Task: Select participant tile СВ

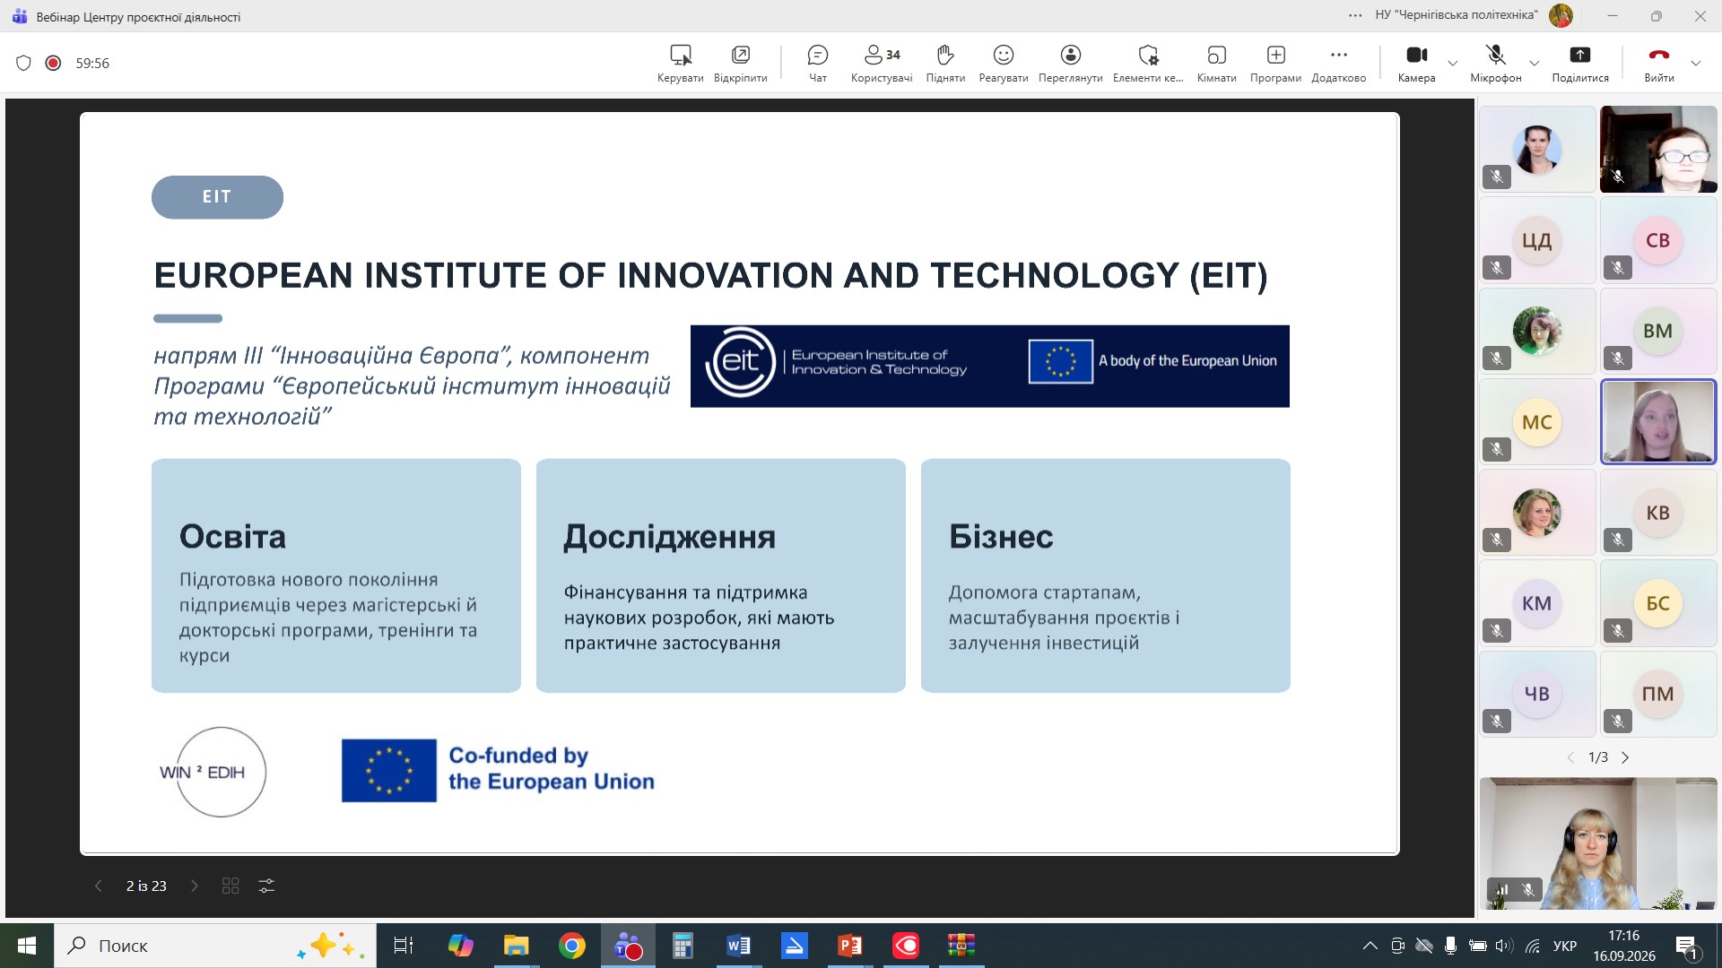Action: coord(1658,240)
